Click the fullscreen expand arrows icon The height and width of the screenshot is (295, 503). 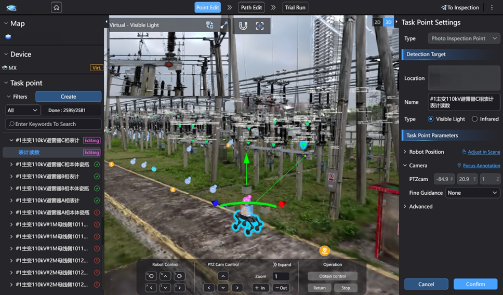224,25
